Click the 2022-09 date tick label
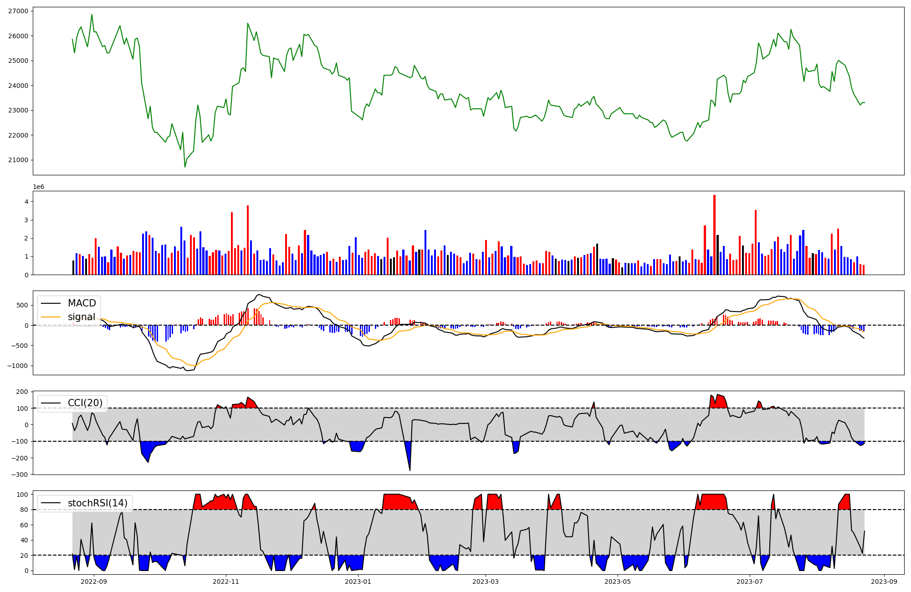Screen dimensions: 911x592 [94, 582]
